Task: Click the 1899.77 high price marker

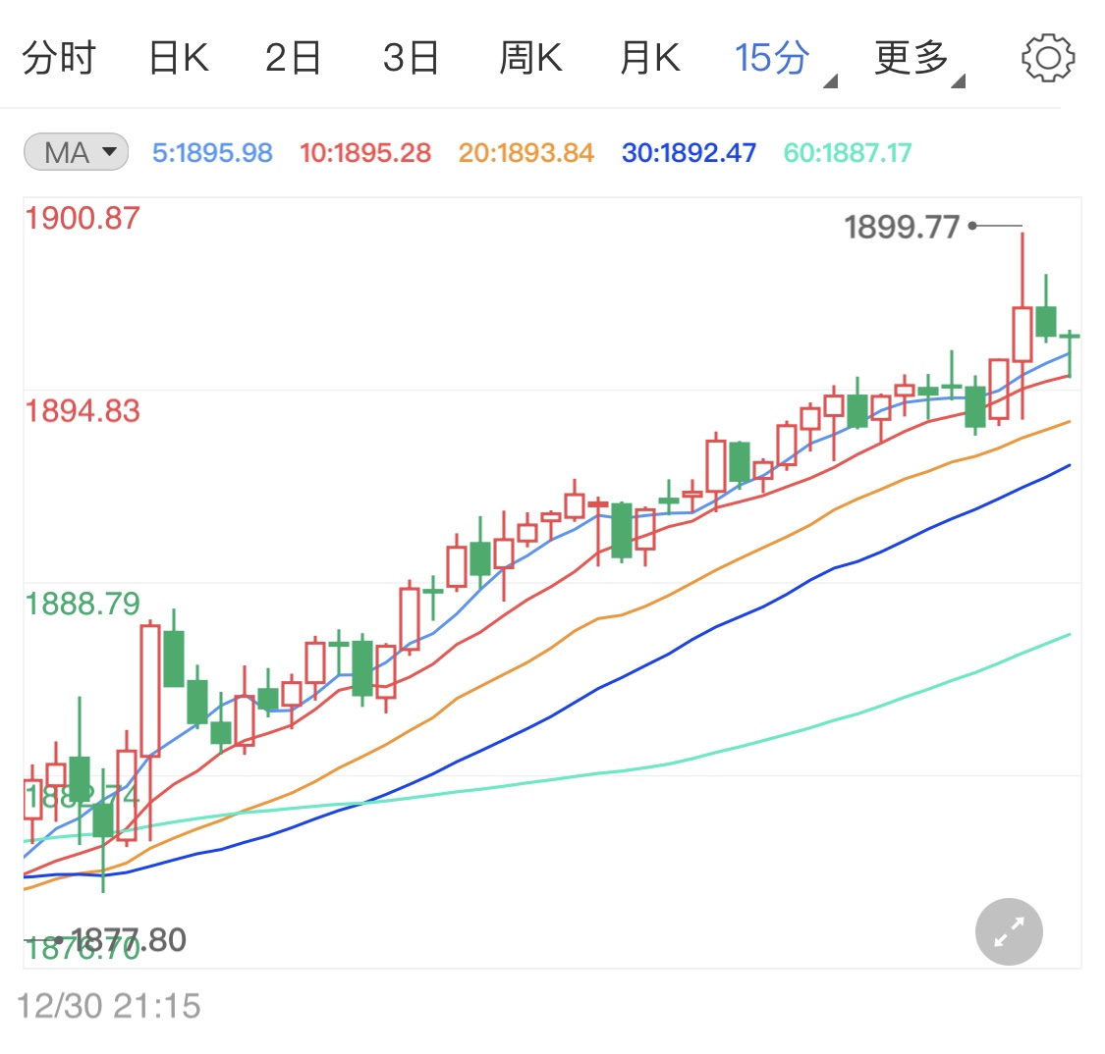Action: coord(901,226)
